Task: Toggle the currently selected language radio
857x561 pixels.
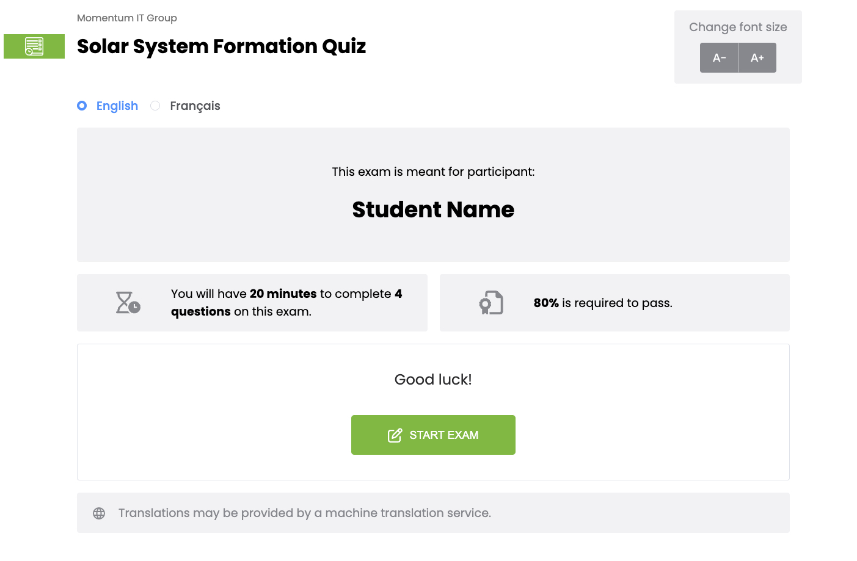Action: (82, 106)
